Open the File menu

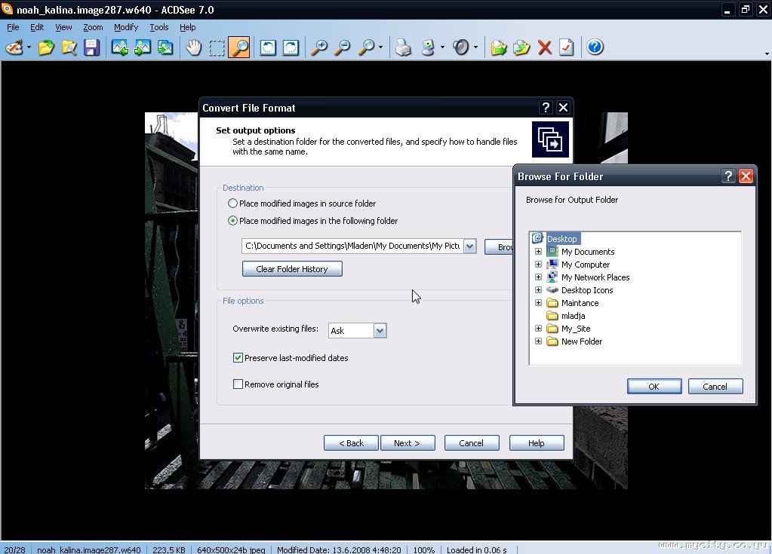pyautogui.click(x=13, y=27)
